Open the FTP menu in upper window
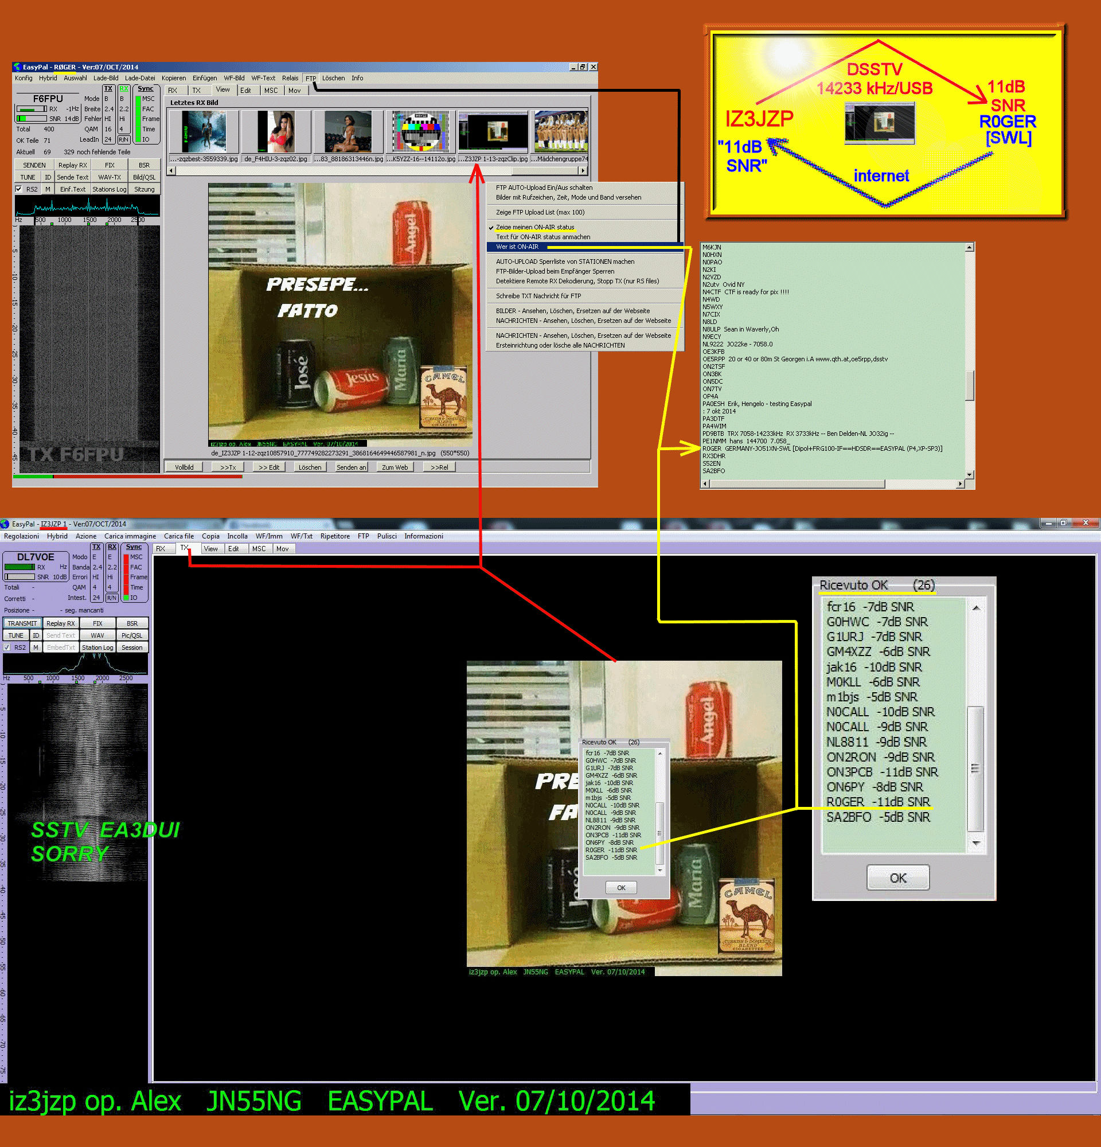This screenshot has height=1147, width=1101. point(310,78)
